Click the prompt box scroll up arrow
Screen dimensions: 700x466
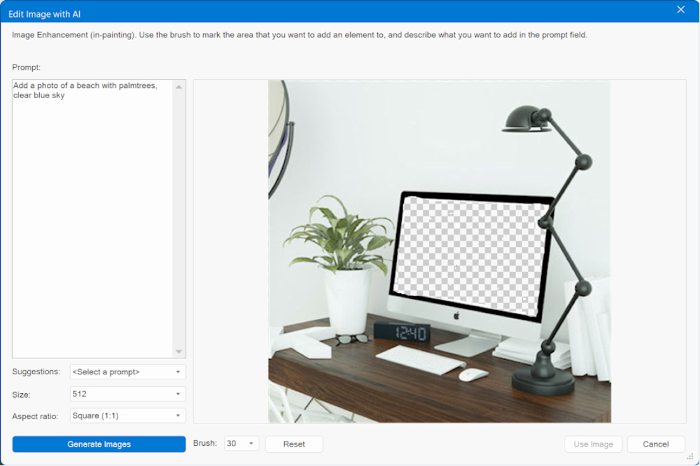tap(179, 87)
